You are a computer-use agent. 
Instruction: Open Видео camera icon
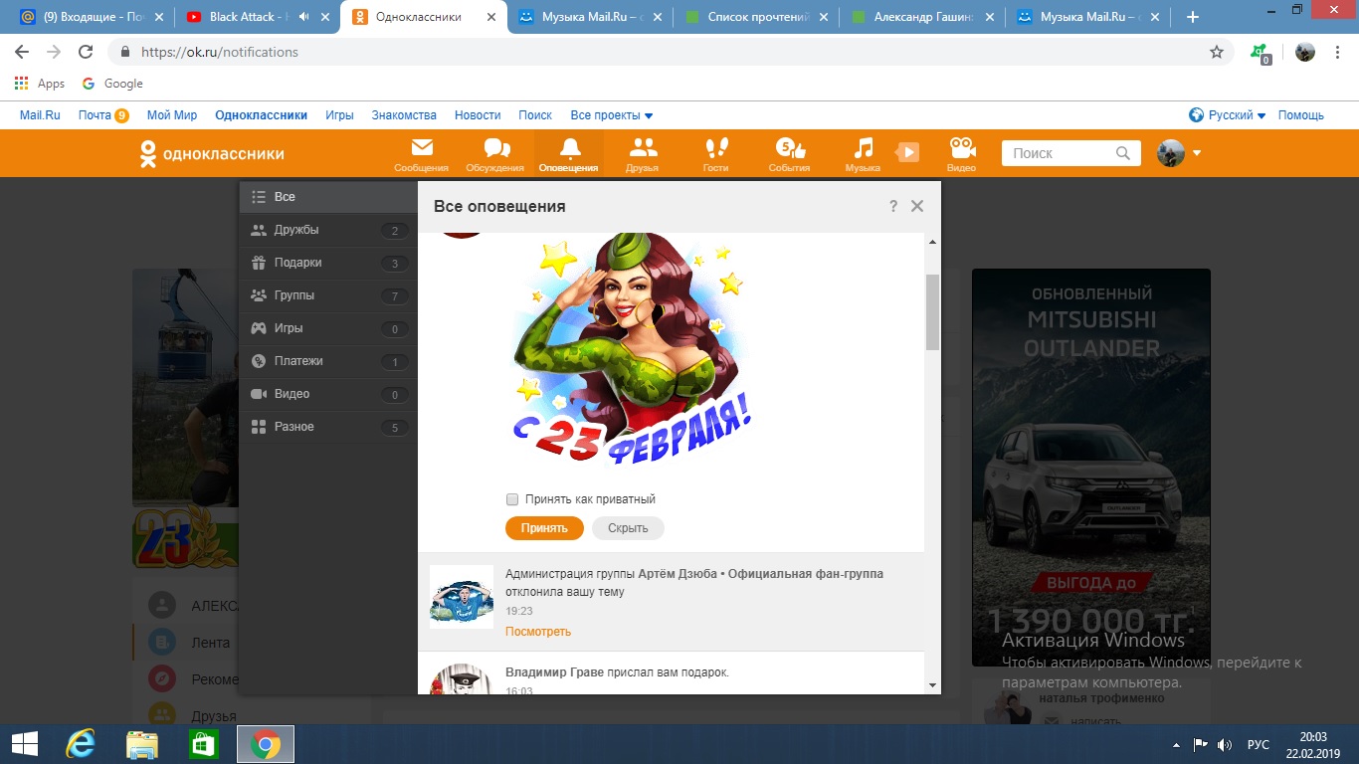[x=961, y=154]
